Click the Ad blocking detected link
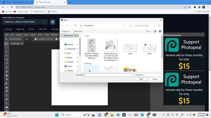 click(x=172, y=35)
